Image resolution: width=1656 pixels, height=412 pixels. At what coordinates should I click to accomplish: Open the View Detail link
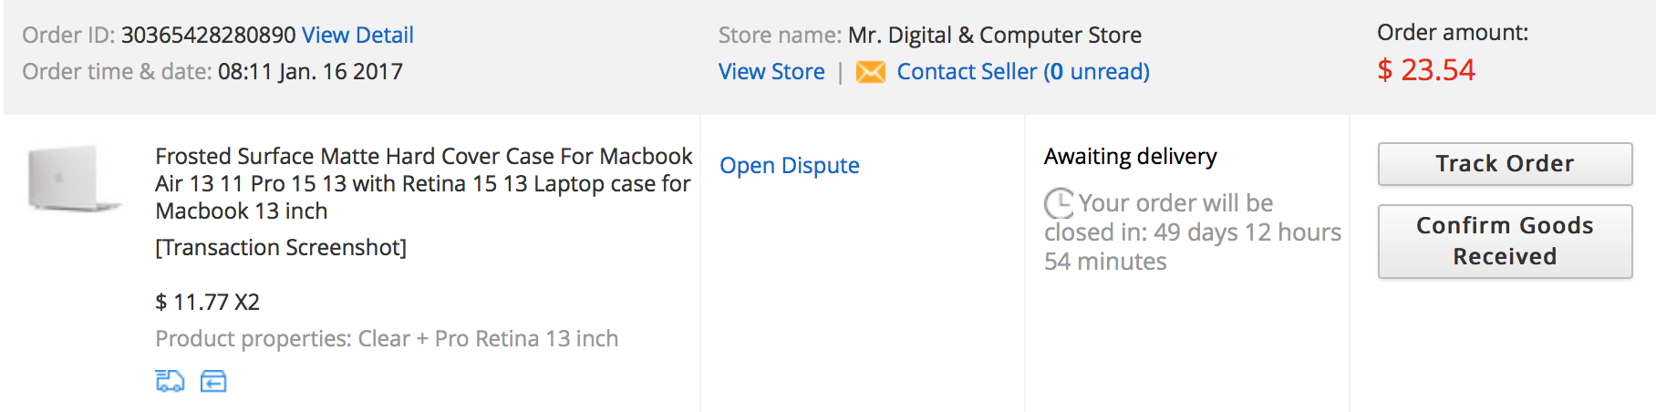point(357,36)
